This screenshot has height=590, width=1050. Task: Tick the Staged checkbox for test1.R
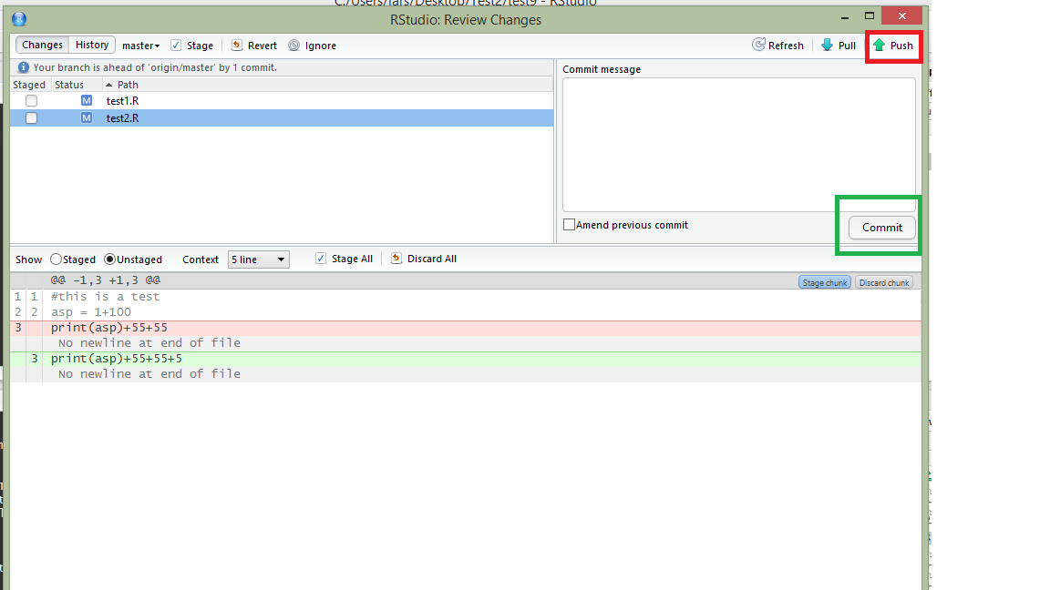point(31,100)
